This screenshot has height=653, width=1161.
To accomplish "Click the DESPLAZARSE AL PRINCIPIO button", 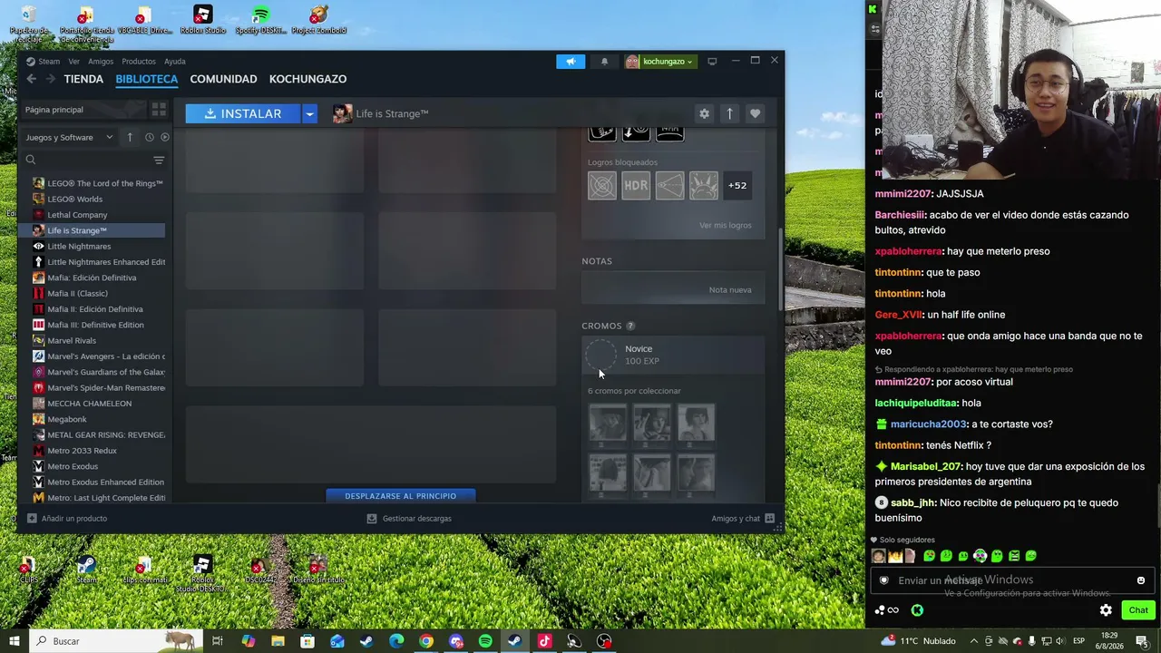I will coord(401,496).
